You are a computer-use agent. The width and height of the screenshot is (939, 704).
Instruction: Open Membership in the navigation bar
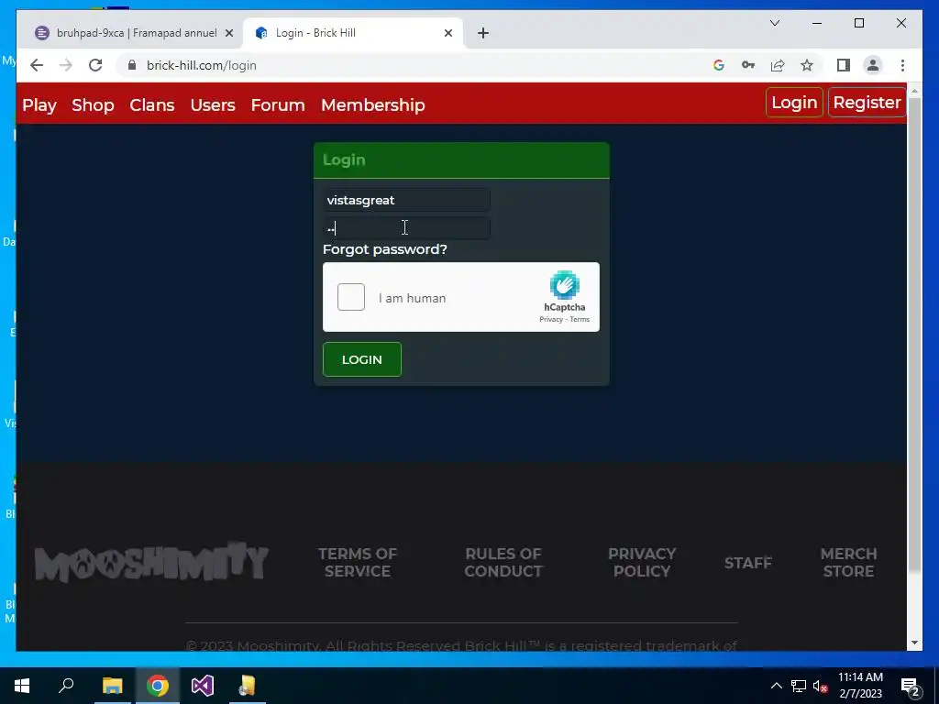373,104
